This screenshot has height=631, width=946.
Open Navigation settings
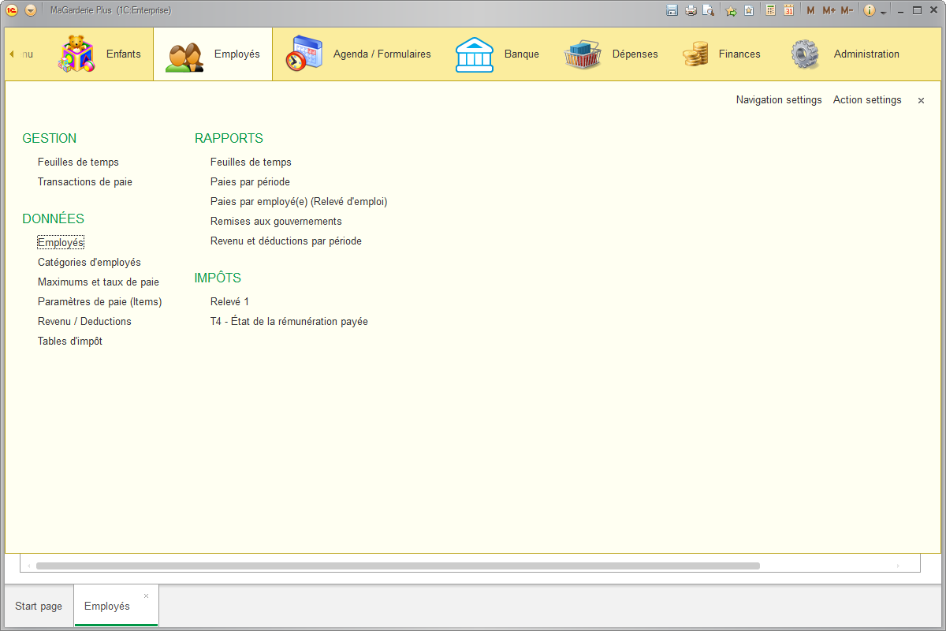coord(779,99)
